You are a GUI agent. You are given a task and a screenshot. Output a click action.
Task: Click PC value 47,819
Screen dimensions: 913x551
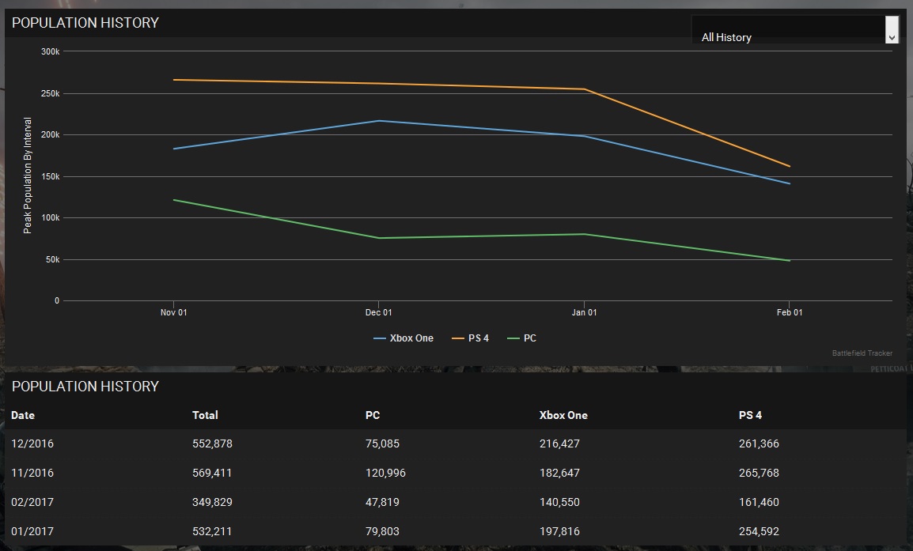tap(383, 502)
